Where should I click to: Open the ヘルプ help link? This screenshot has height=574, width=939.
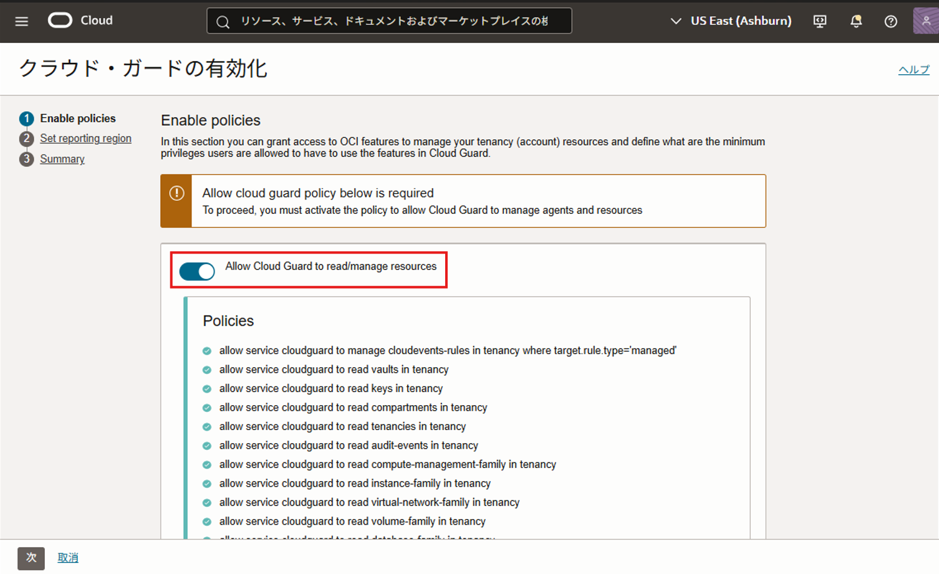click(x=913, y=70)
